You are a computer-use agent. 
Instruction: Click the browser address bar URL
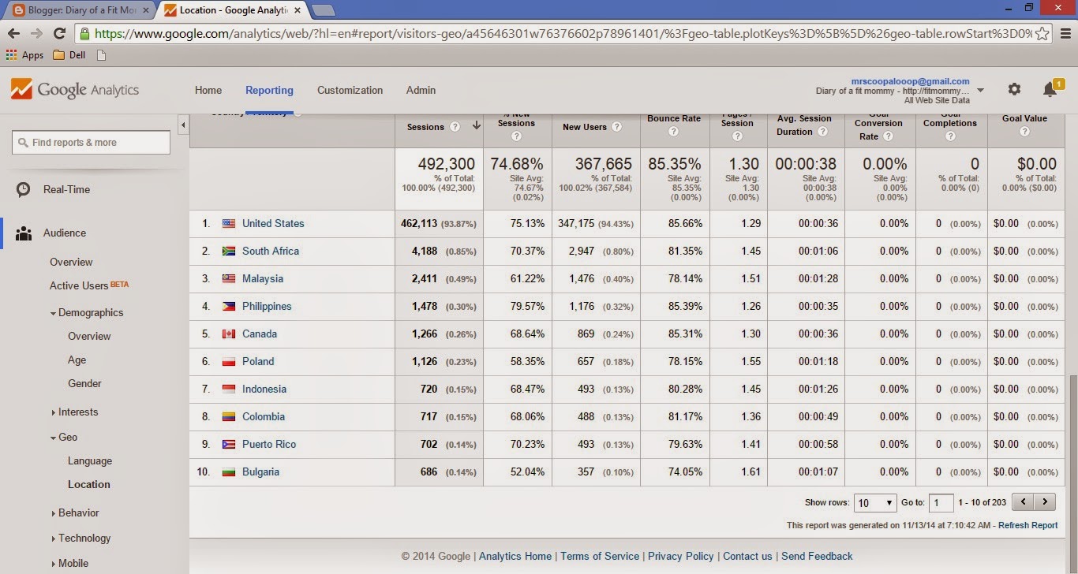(563, 33)
